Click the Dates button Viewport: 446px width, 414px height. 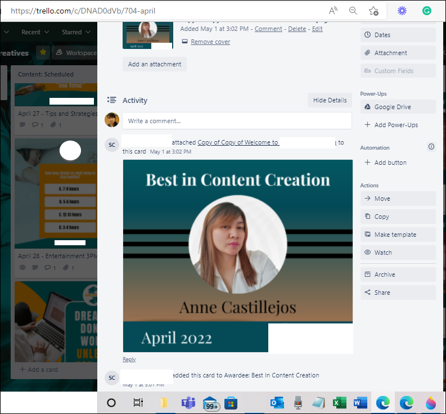[x=398, y=35]
